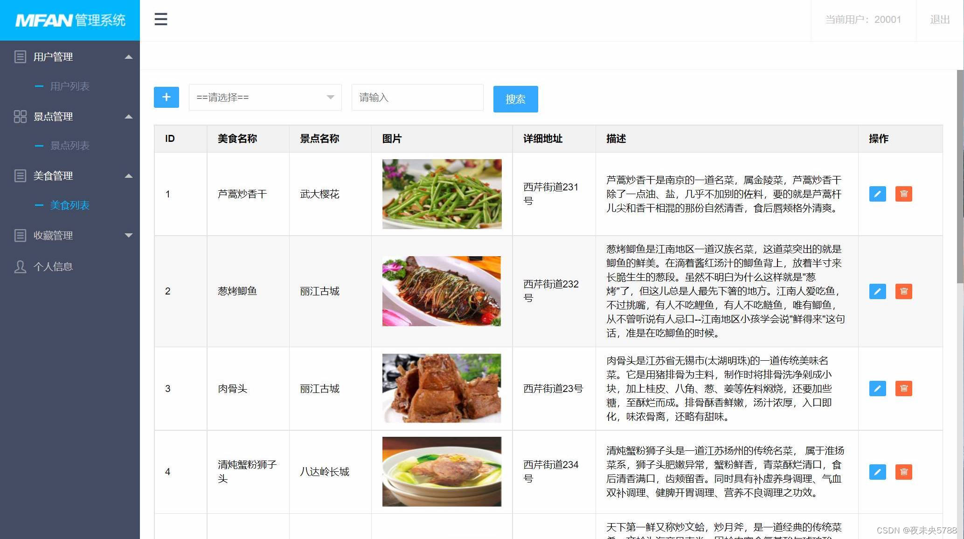Screen dimensions: 964x539
Task: Delete the 清炖蟹粉狮子头 row with trash icon
Action: [903, 472]
